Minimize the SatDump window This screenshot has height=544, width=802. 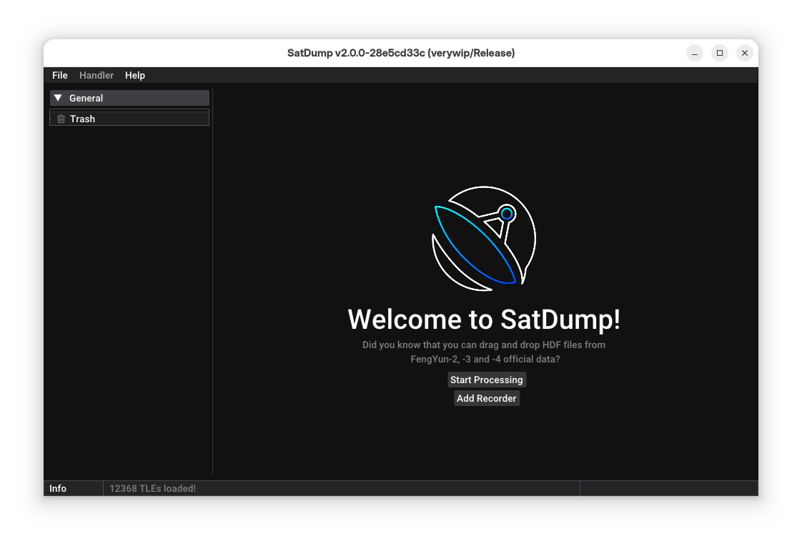point(695,53)
